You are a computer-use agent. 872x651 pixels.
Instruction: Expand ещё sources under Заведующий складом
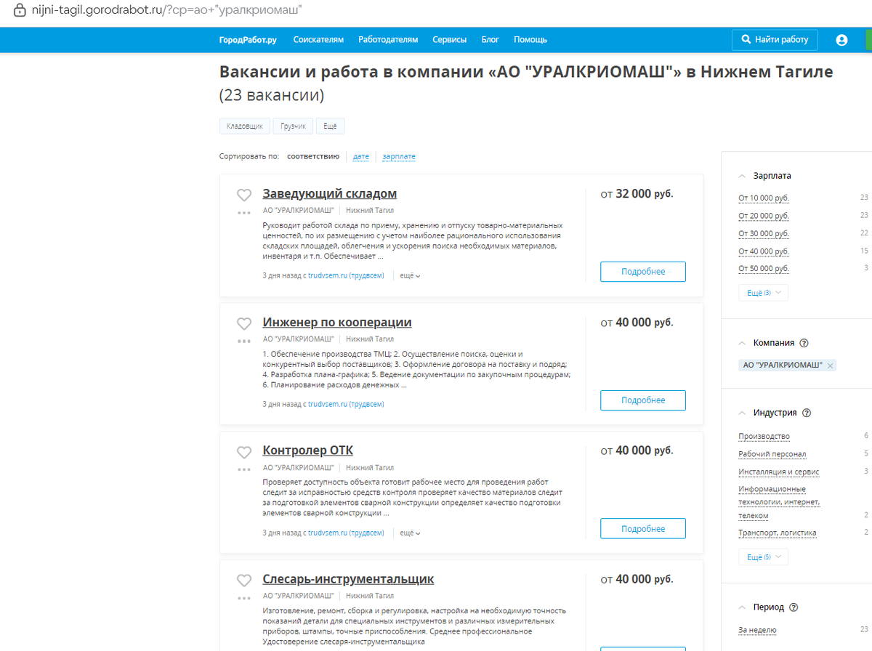(410, 275)
